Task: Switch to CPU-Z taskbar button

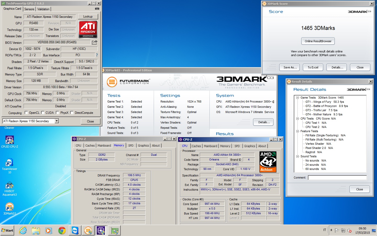Action: coord(101,230)
